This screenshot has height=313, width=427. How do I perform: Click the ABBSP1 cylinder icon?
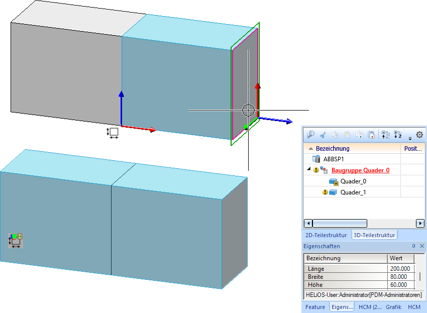(316, 159)
